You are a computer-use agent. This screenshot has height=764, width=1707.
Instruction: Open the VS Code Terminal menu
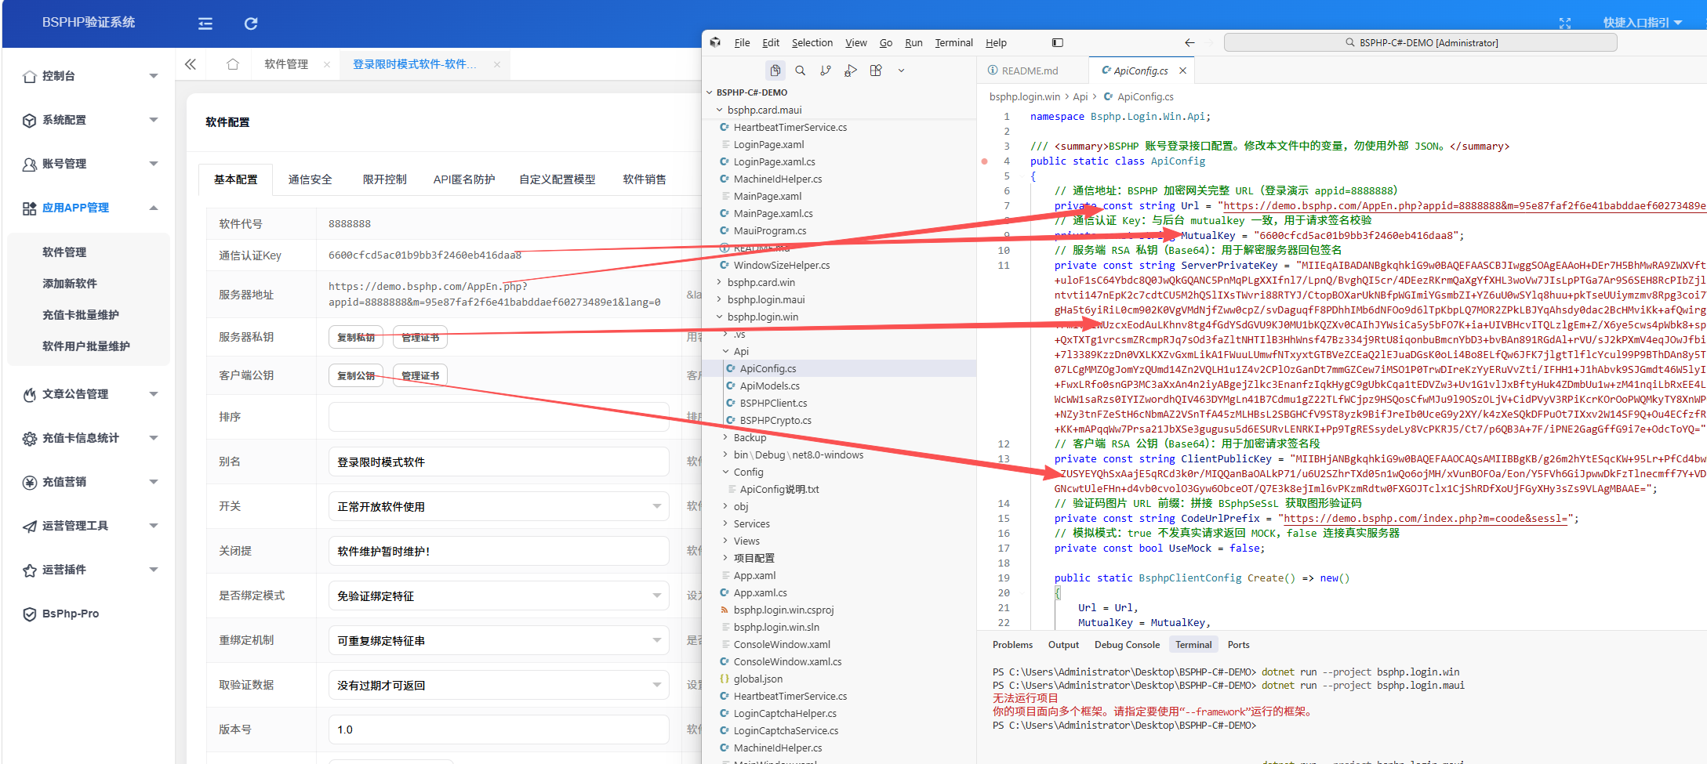pyautogui.click(x=953, y=42)
